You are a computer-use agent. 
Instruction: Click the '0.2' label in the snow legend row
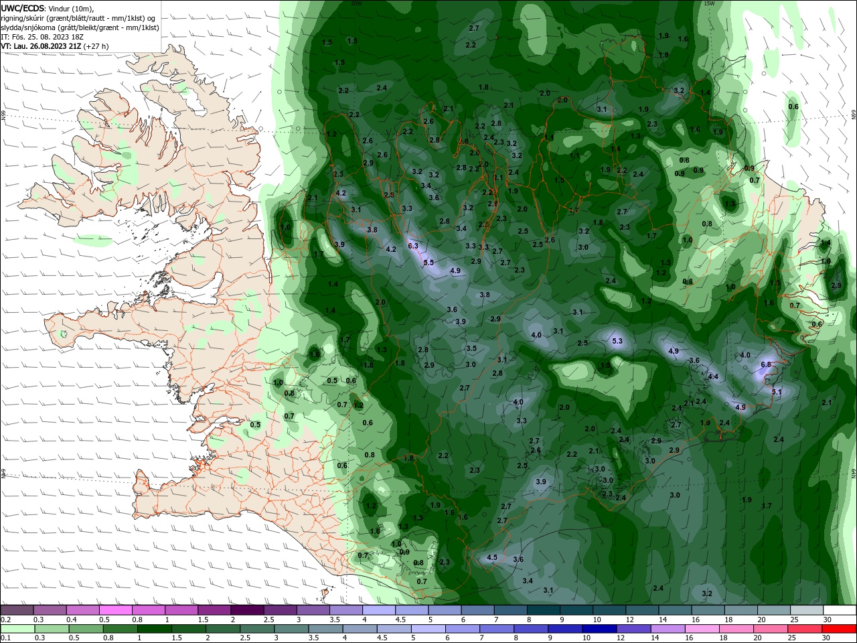(6, 620)
